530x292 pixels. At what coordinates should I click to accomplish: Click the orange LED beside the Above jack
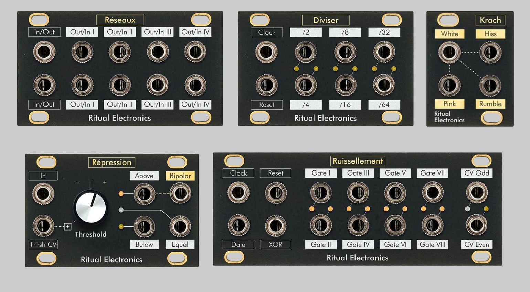coord(121,194)
